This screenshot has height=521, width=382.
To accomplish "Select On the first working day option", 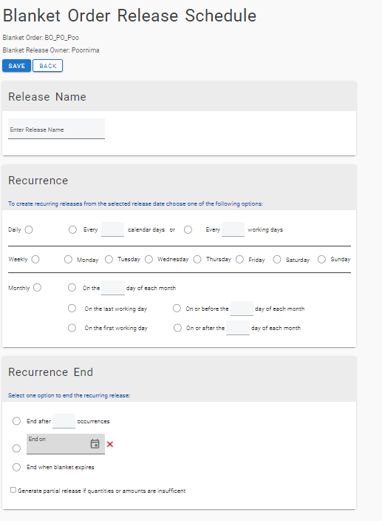I will [72, 328].
